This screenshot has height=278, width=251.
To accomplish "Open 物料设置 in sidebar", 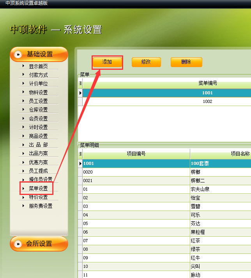I will click(x=38, y=92).
